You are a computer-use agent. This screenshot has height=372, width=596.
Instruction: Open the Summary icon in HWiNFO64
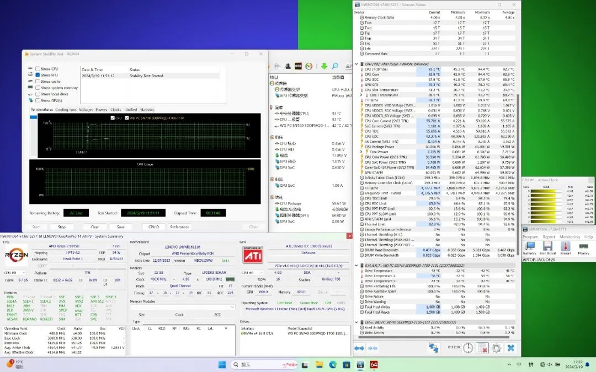(530, 246)
